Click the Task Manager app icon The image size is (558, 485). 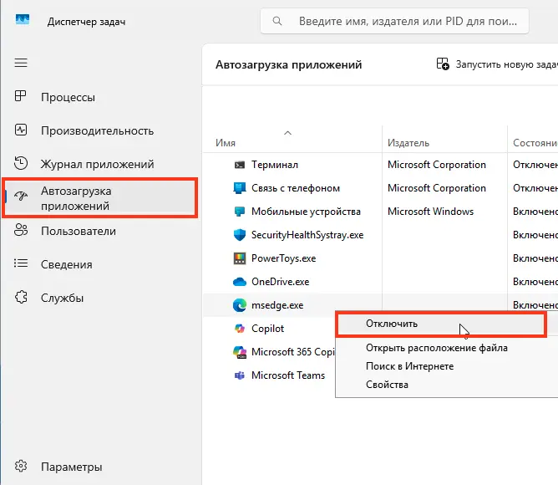pyautogui.click(x=23, y=19)
